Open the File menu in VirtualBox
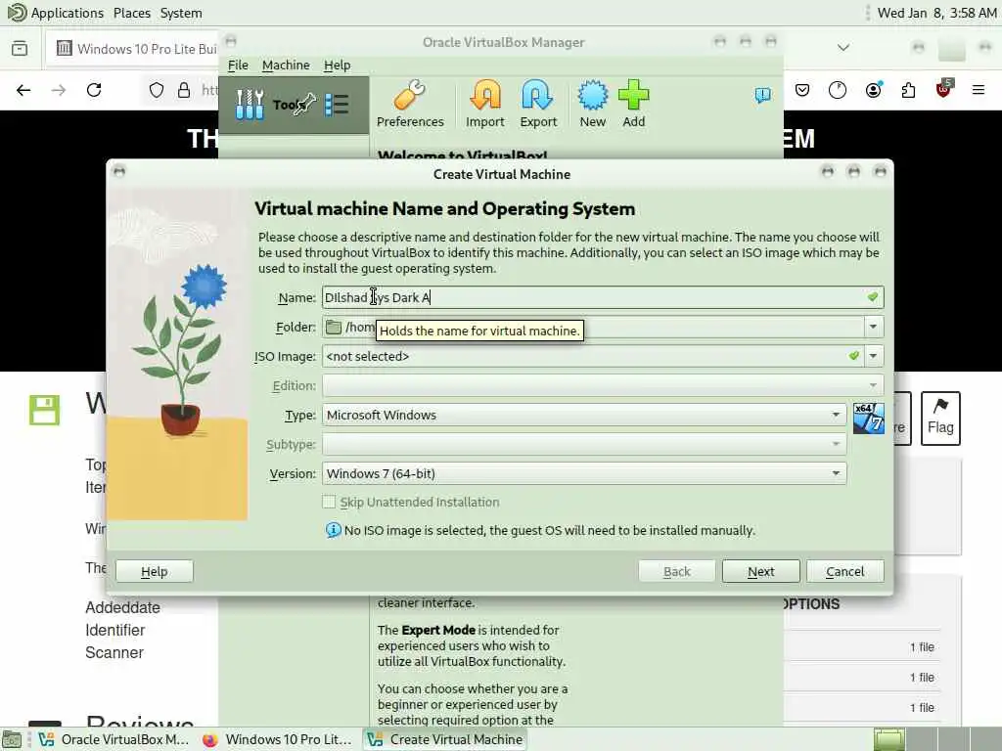This screenshot has height=751, width=1002. click(238, 66)
